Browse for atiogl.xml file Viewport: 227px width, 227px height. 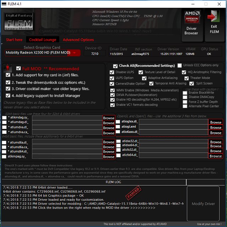[x=216, y=128]
